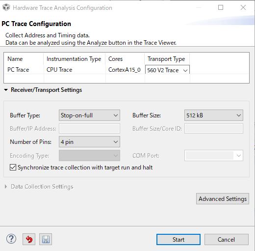255x251 pixels.
Task: Open the Number of Pins dropdown
Action: pos(89,142)
